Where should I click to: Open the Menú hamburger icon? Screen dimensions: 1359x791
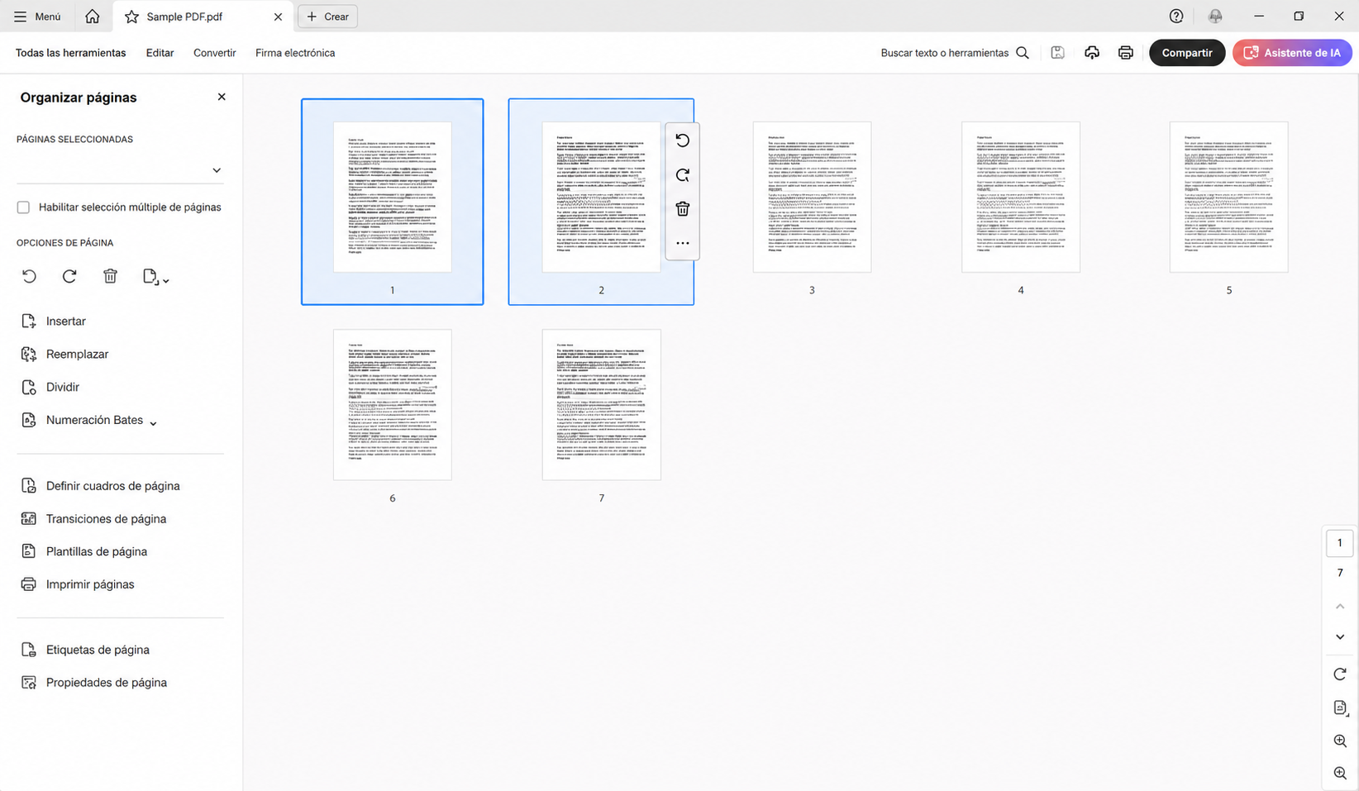click(20, 17)
